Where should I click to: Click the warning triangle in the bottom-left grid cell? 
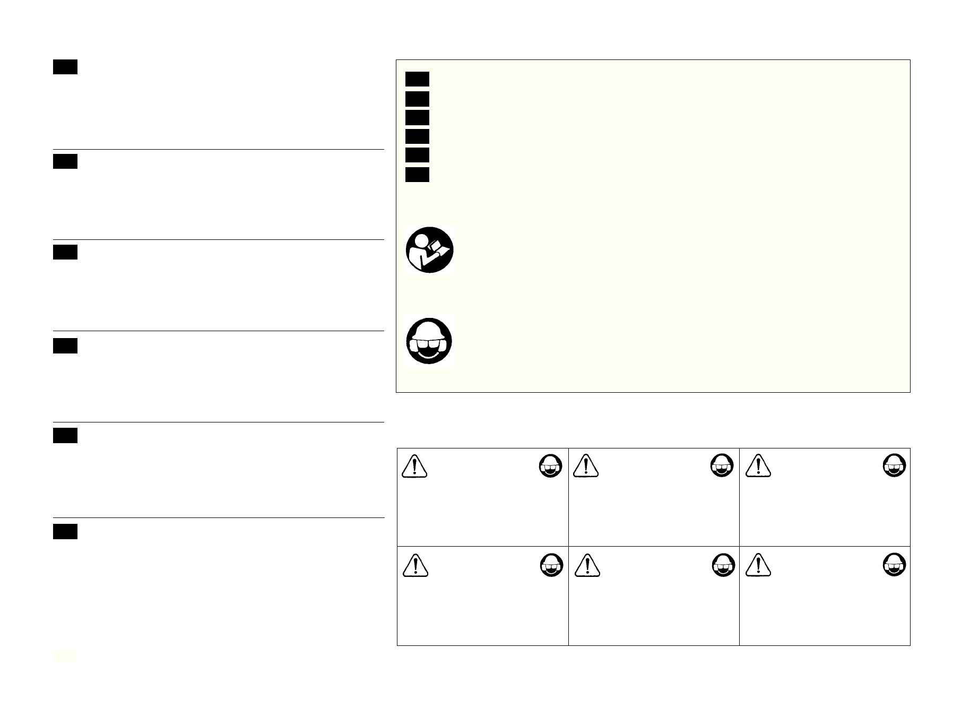(415, 565)
